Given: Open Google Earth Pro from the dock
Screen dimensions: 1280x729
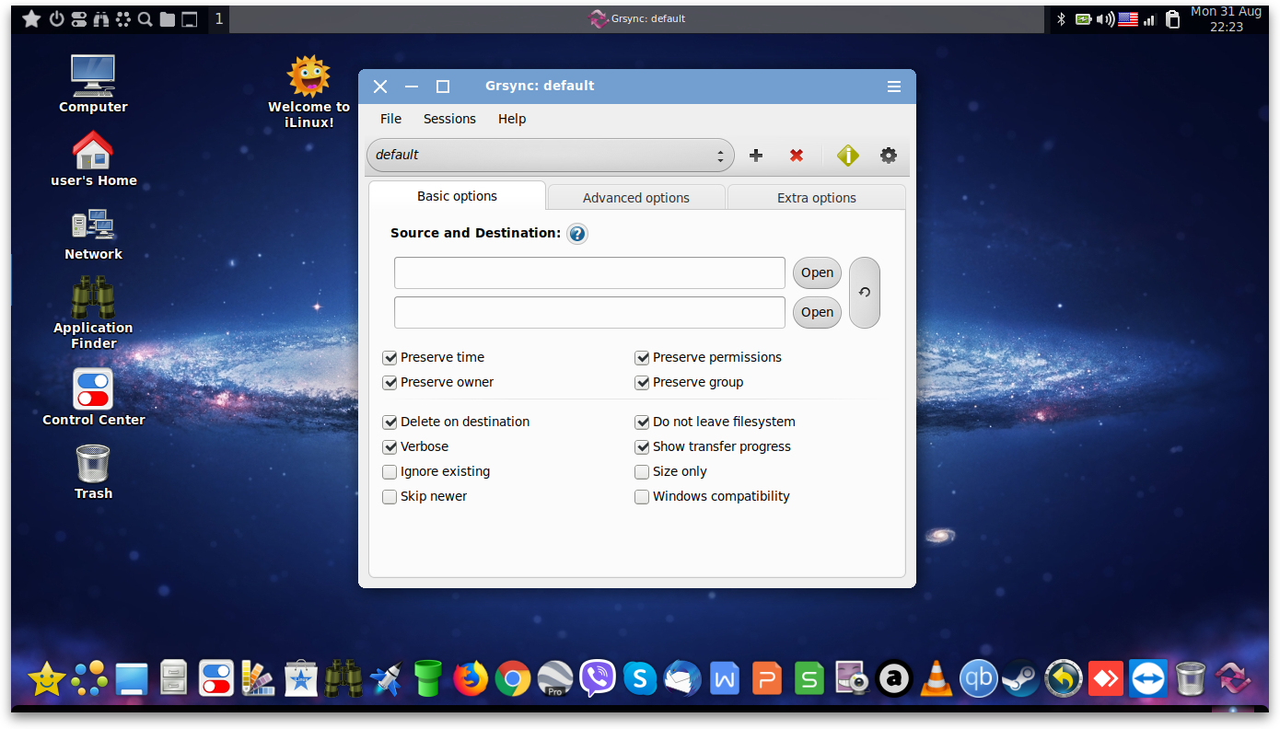Looking at the screenshot, I should 555,679.
